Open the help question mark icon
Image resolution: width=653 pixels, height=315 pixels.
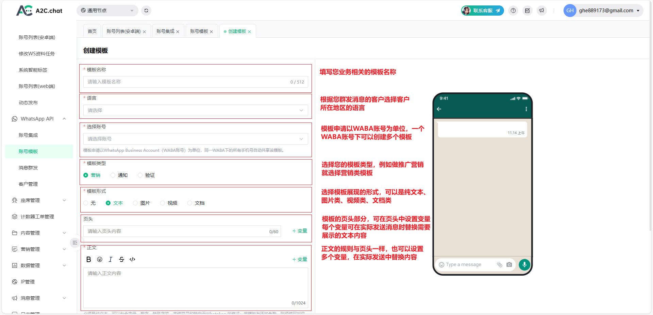tap(513, 11)
